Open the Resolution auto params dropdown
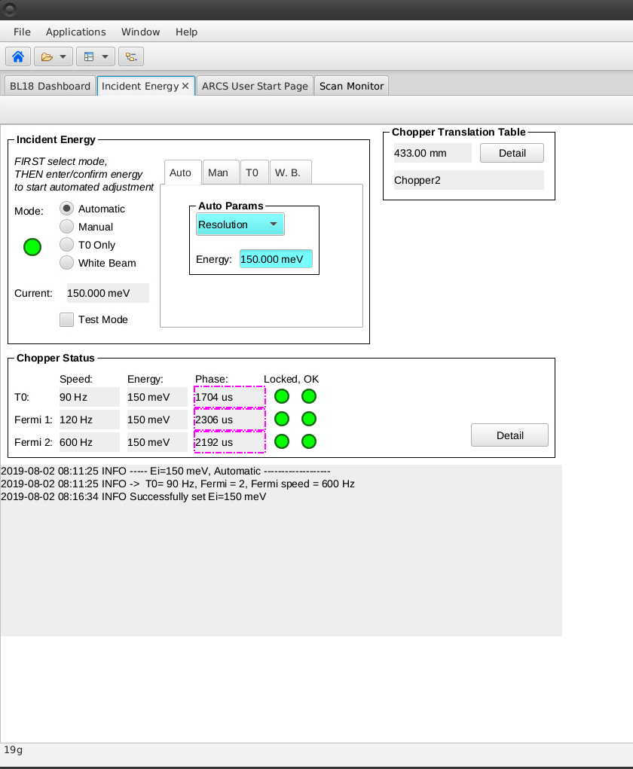 click(240, 224)
